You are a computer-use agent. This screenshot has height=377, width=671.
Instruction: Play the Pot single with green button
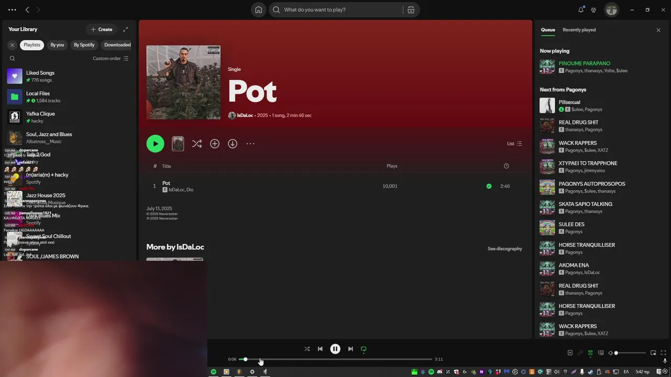[x=155, y=143]
